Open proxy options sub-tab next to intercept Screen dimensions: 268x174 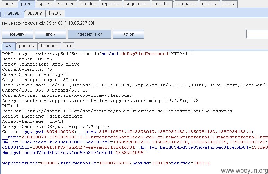point(35,13)
